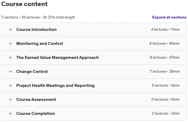Click chevron beside Project Health Meetings and Reporting
The width and height of the screenshot is (188, 122).
point(11,86)
